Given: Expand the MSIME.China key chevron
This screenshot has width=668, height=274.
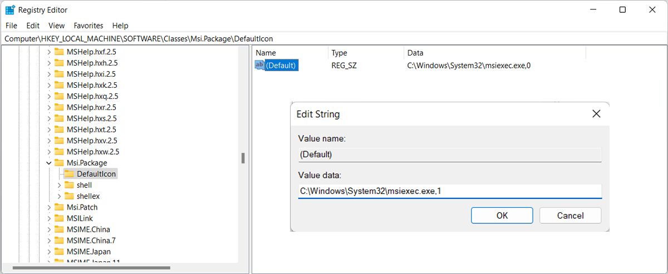Looking at the screenshot, I should pos(49,230).
